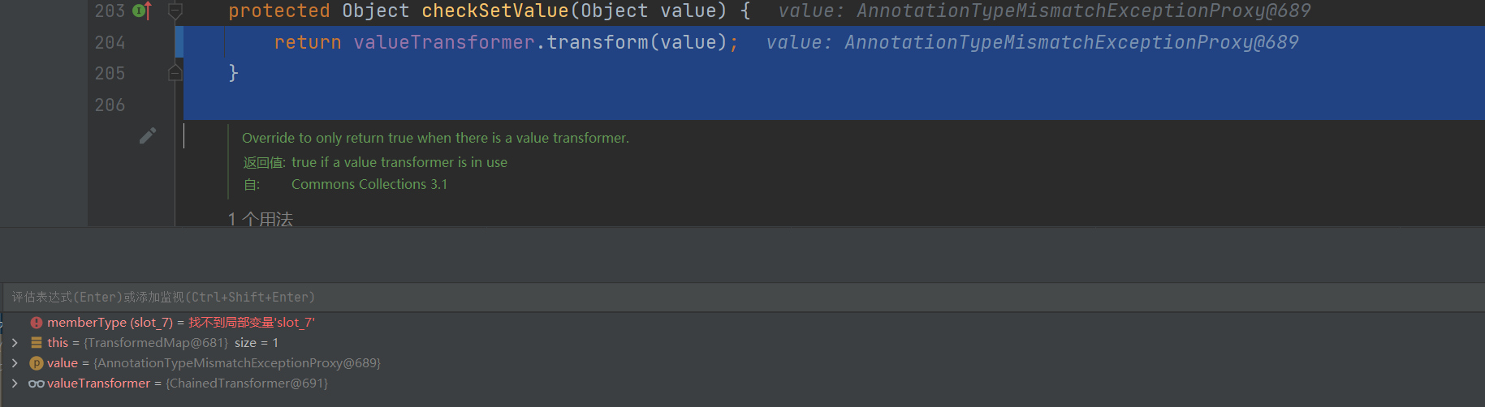Viewport: 1485px width, 407px height.
Task: Expand the valueTransformer watch node
Action: point(15,383)
